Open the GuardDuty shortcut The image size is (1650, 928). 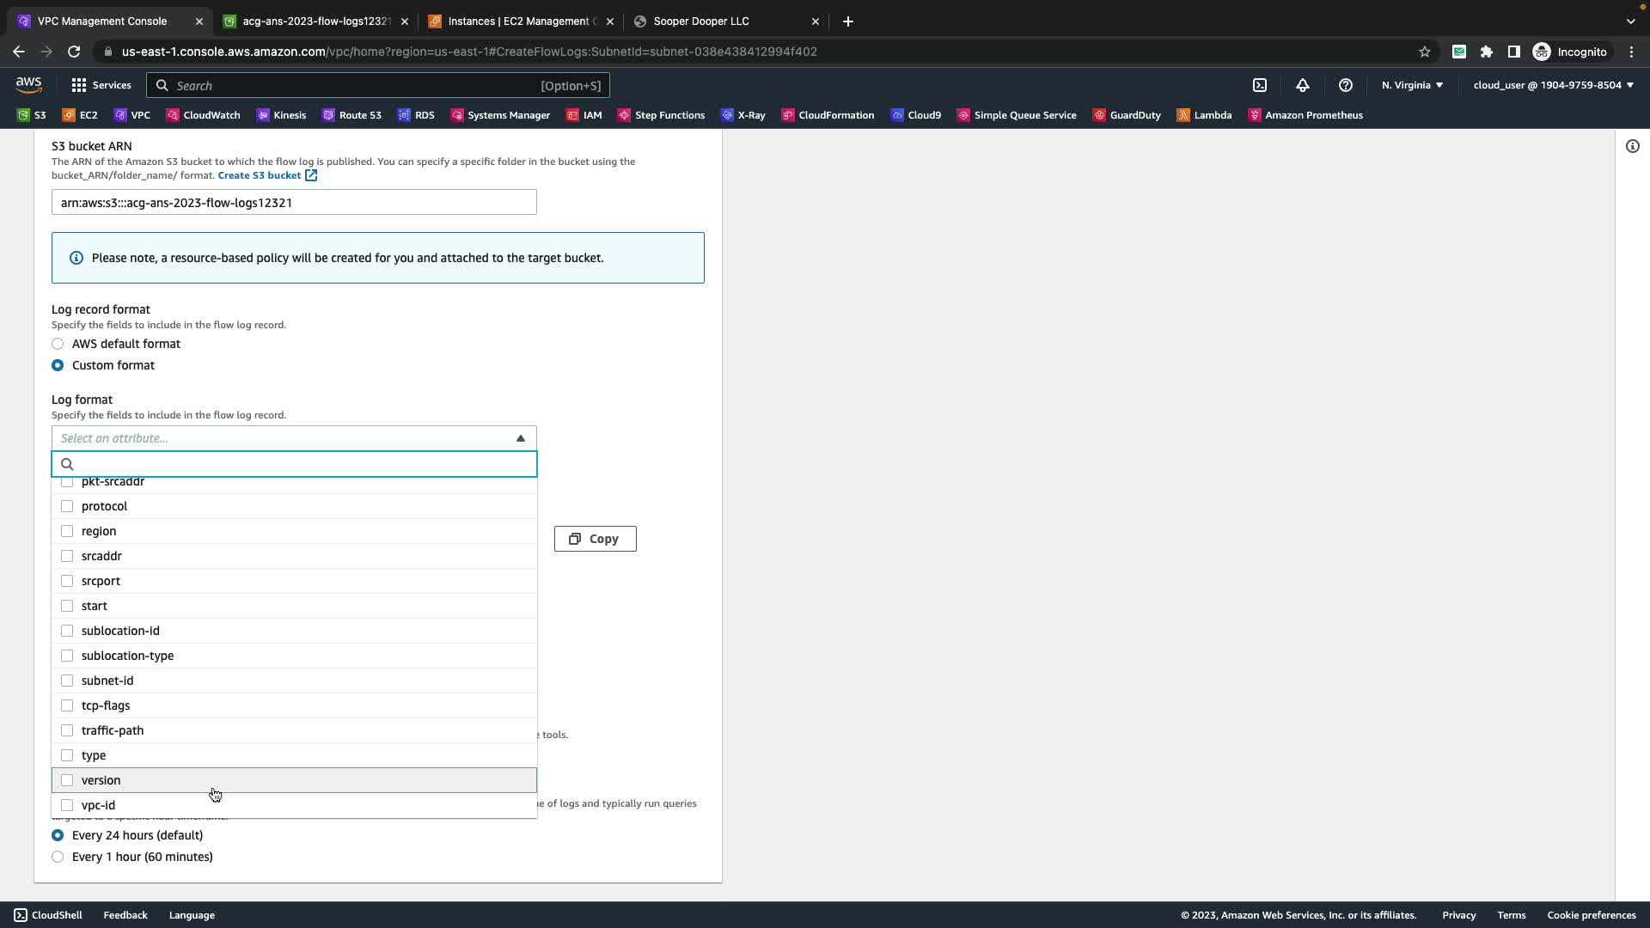1126,115
